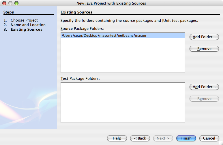Click Add Folder for Source Package Folders
This screenshot has width=223, height=145.
(x=204, y=37)
